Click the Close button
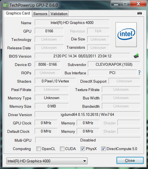Viewport: 148px width, 169px height. (x=130, y=160)
